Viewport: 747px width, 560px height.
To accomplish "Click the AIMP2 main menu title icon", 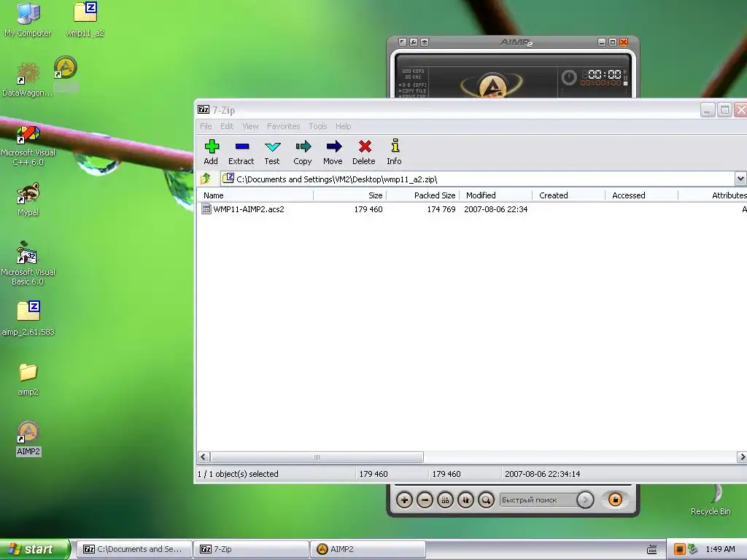I will click(403, 42).
